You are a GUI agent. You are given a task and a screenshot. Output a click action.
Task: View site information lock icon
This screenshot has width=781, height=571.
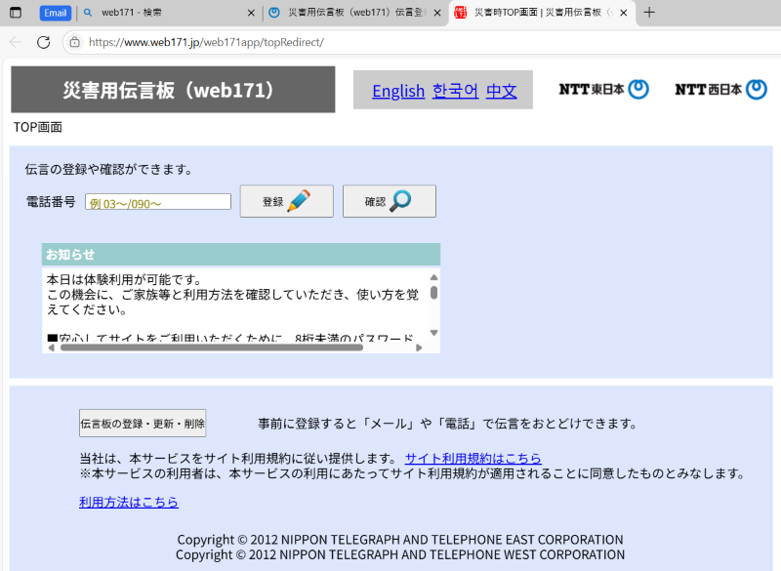tap(75, 42)
